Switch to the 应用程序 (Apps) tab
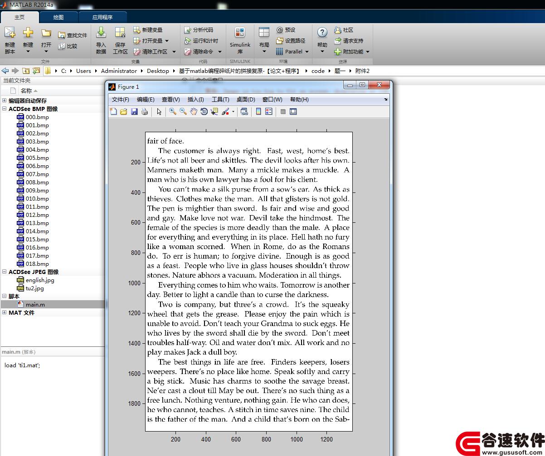Viewport: 545px width, 456px height. click(x=102, y=17)
